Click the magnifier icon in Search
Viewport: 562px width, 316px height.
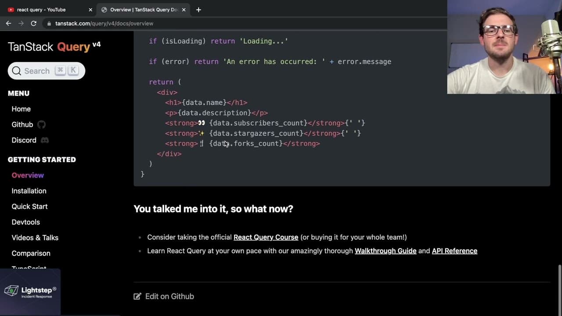(x=17, y=71)
